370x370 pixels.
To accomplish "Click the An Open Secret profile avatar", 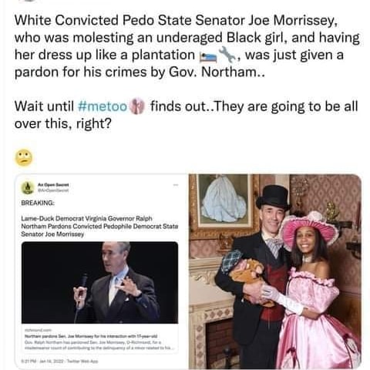I will [28, 187].
